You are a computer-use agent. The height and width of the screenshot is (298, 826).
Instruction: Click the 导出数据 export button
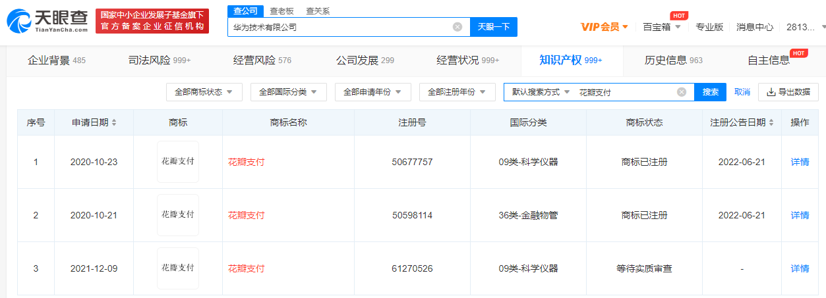[x=788, y=92]
